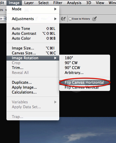This screenshot has height=143, width=116.
Task: Click the sky photo on the canvas
Action: (x=68, y=130)
